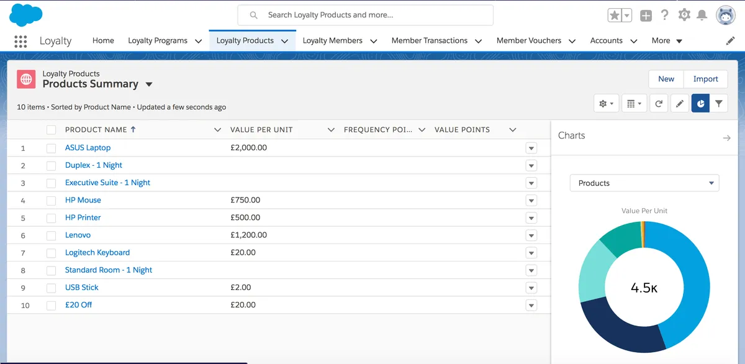
Task: Click the New button
Action: coord(666,79)
